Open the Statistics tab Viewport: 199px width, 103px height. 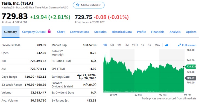(100, 32)
